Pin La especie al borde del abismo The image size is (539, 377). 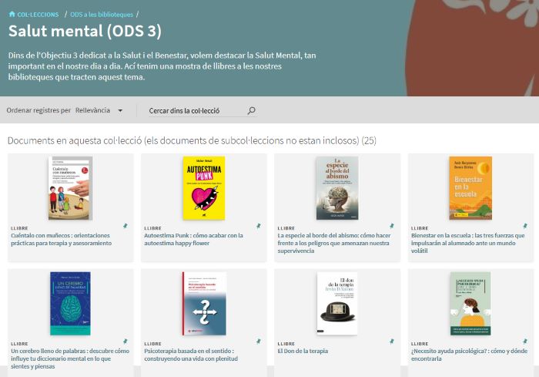click(x=391, y=226)
